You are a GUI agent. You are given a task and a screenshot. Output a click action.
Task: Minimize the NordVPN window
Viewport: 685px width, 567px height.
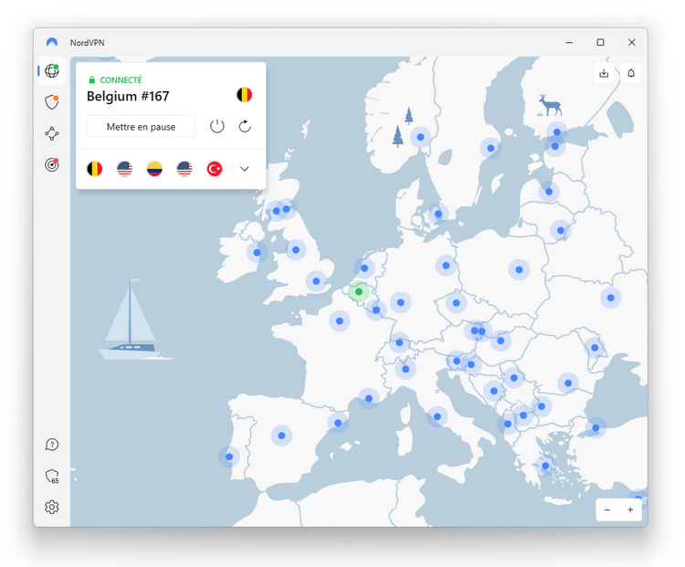pyautogui.click(x=569, y=42)
